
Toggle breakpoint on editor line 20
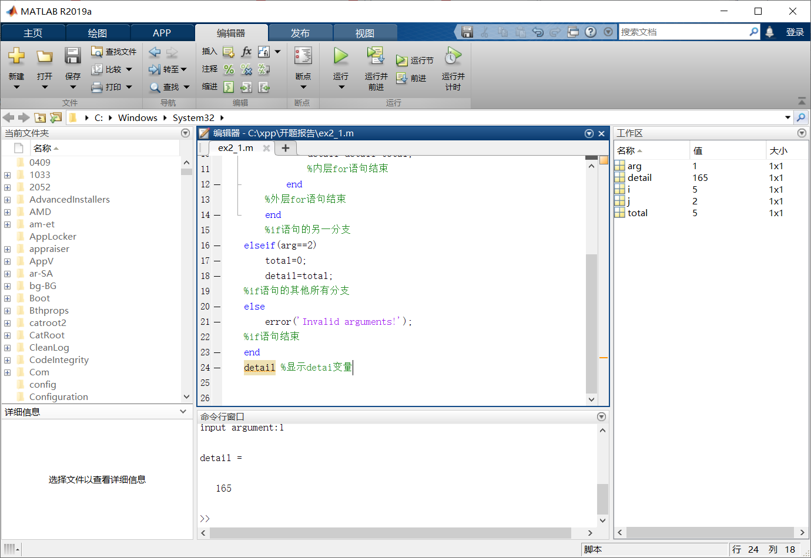click(217, 307)
